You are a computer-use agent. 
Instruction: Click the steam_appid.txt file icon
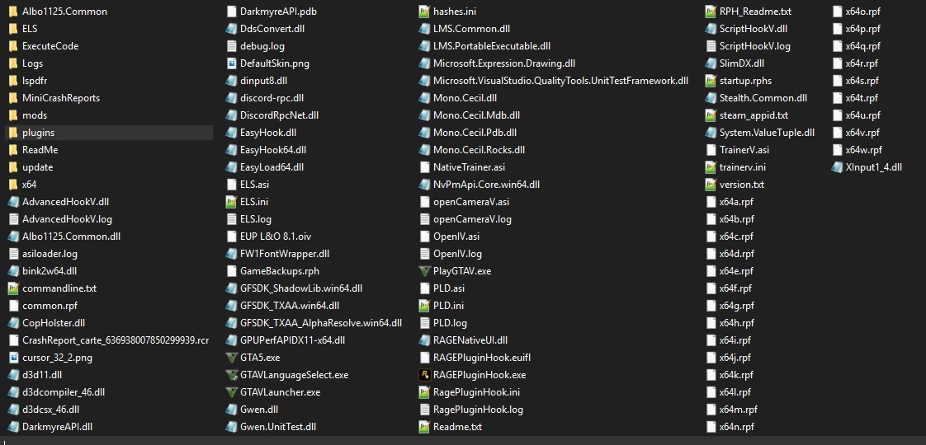click(x=711, y=115)
